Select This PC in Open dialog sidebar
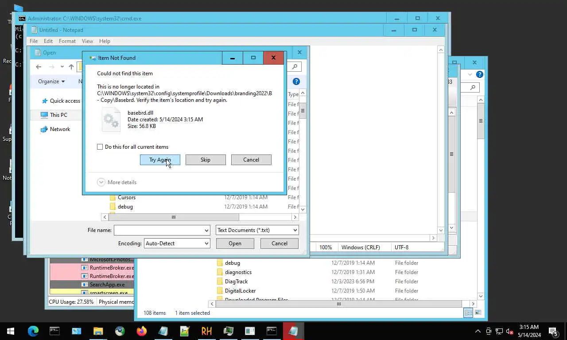This screenshot has height=340, width=567. [x=58, y=115]
